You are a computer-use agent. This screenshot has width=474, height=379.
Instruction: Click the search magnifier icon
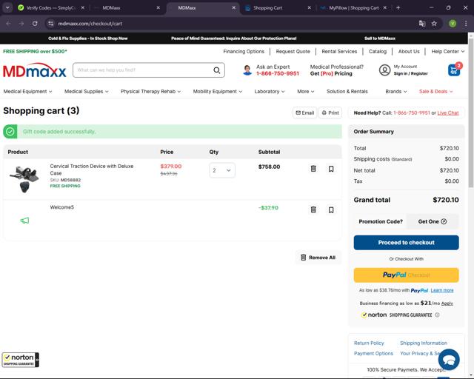point(217,70)
